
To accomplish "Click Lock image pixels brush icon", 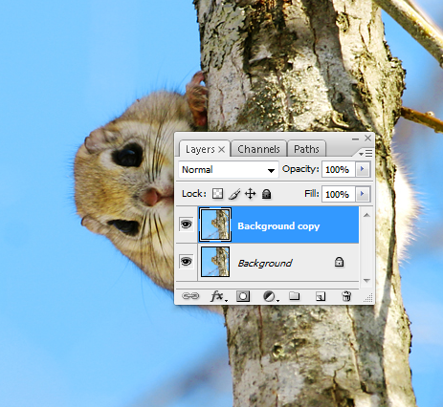I will (x=234, y=194).
